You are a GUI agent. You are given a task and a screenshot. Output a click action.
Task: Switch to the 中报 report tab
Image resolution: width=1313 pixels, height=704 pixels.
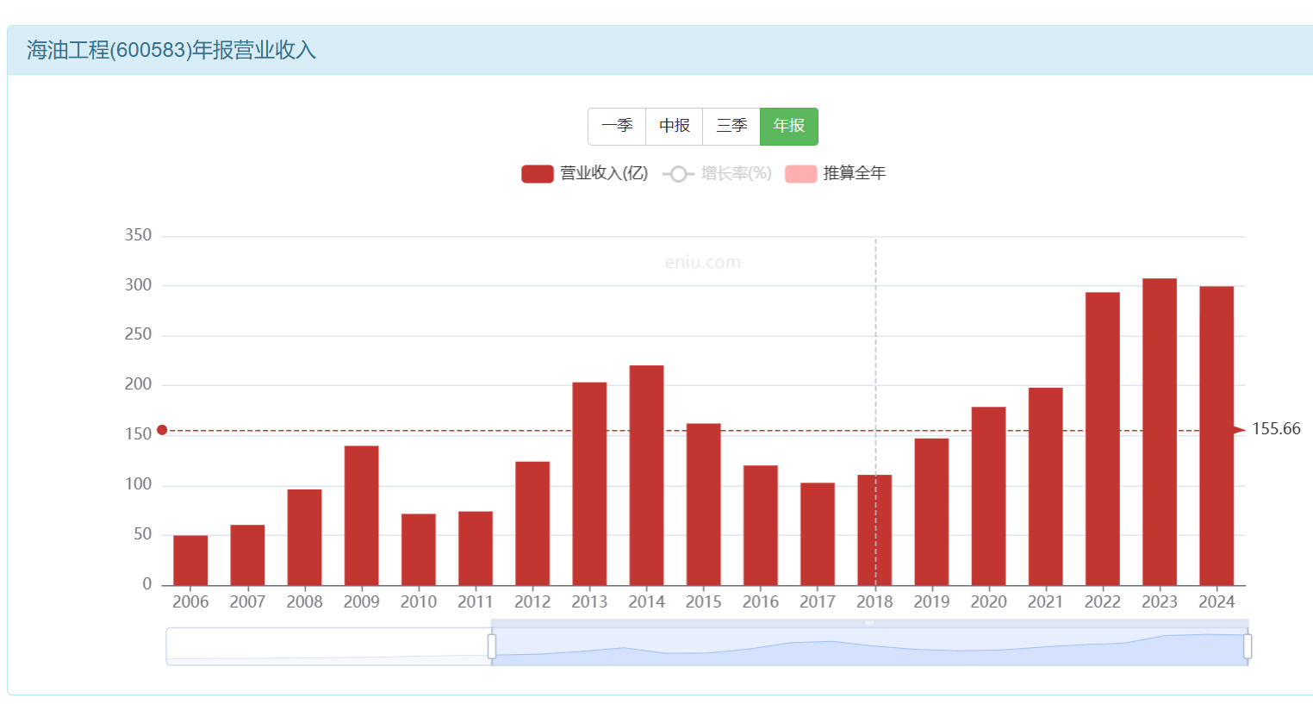tap(675, 126)
